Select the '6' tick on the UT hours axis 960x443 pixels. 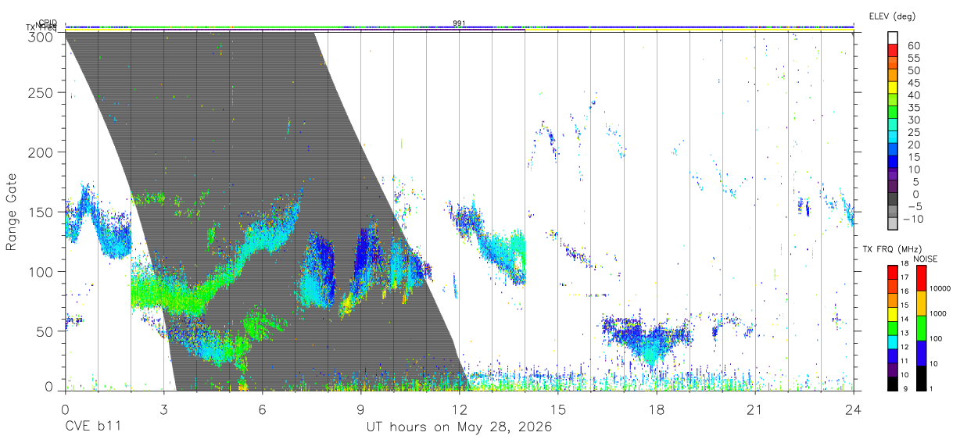[x=262, y=409]
